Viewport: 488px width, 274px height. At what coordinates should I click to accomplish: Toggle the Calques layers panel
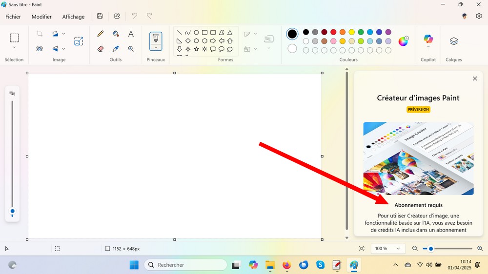453,41
